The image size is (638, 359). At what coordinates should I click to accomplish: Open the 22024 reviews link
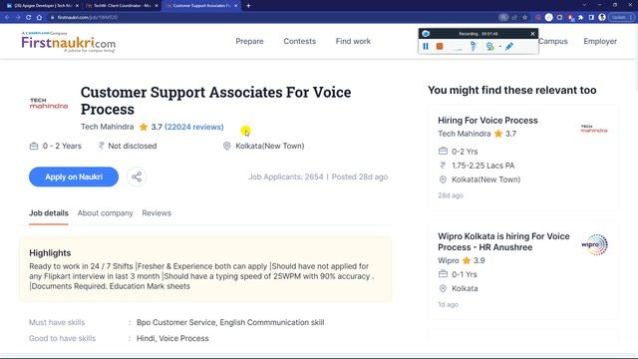coord(194,127)
